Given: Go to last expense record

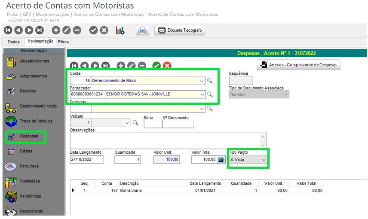Looking at the screenshot, I should coord(106,65).
